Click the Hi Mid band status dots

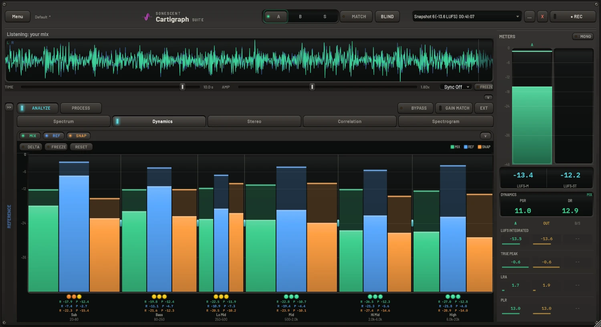(x=375, y=297)
